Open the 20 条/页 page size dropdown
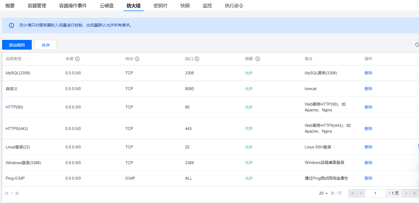Viewport: 419px width, 203px height. (324, 193)
